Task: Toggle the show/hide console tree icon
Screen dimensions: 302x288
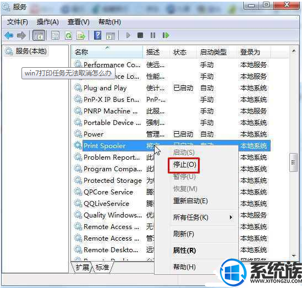Action: (39, 35)
